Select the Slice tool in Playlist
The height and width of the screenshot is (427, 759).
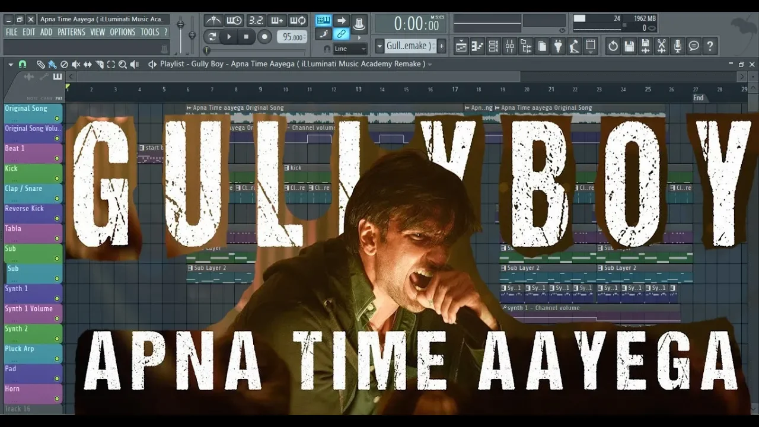100,64
